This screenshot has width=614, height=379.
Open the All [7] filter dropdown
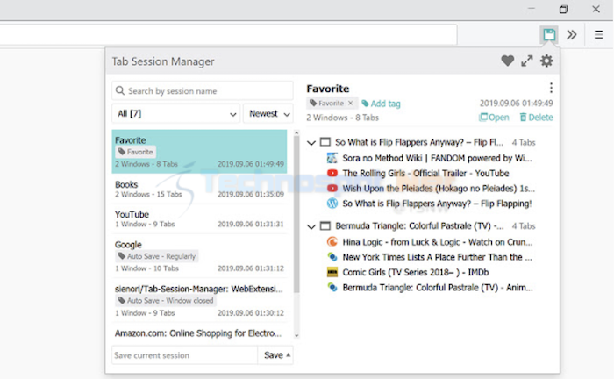pos(175,113)
